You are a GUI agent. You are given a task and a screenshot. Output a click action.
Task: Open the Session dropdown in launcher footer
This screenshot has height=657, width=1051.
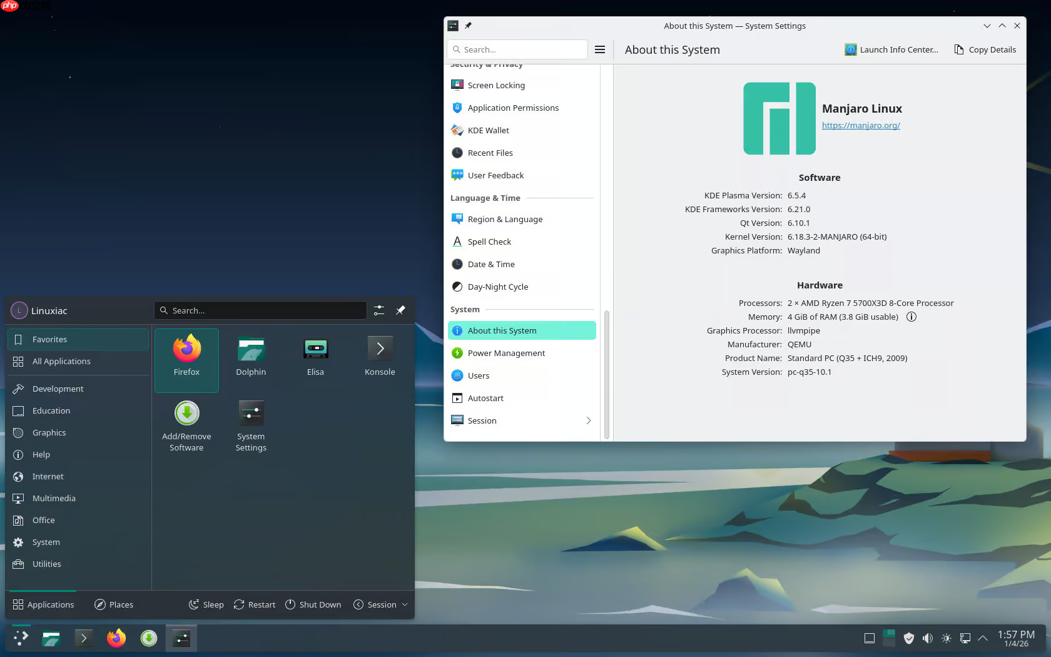pyautogui.click(x=380, y=604)
